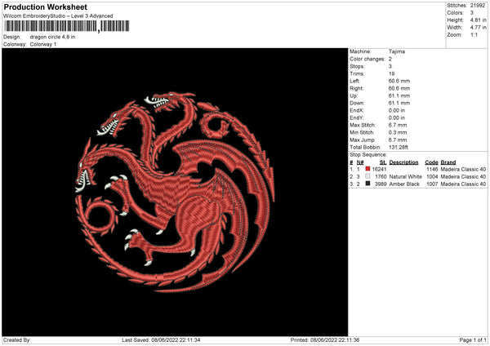
Task: Click the Width value 4.77 in
Action: click(x=478, y=28)
